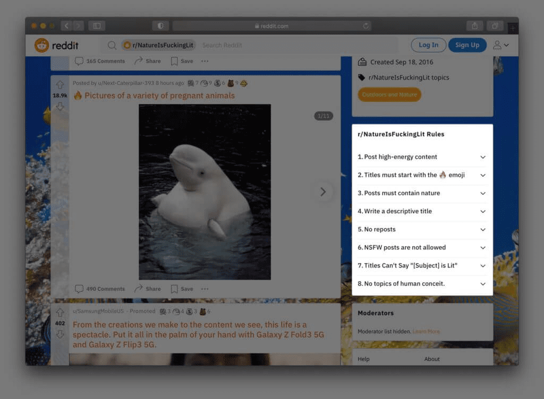Expand rule 1 Post high-energy content
This screenshot has width=544, height=399.
[x=483, y=157]
